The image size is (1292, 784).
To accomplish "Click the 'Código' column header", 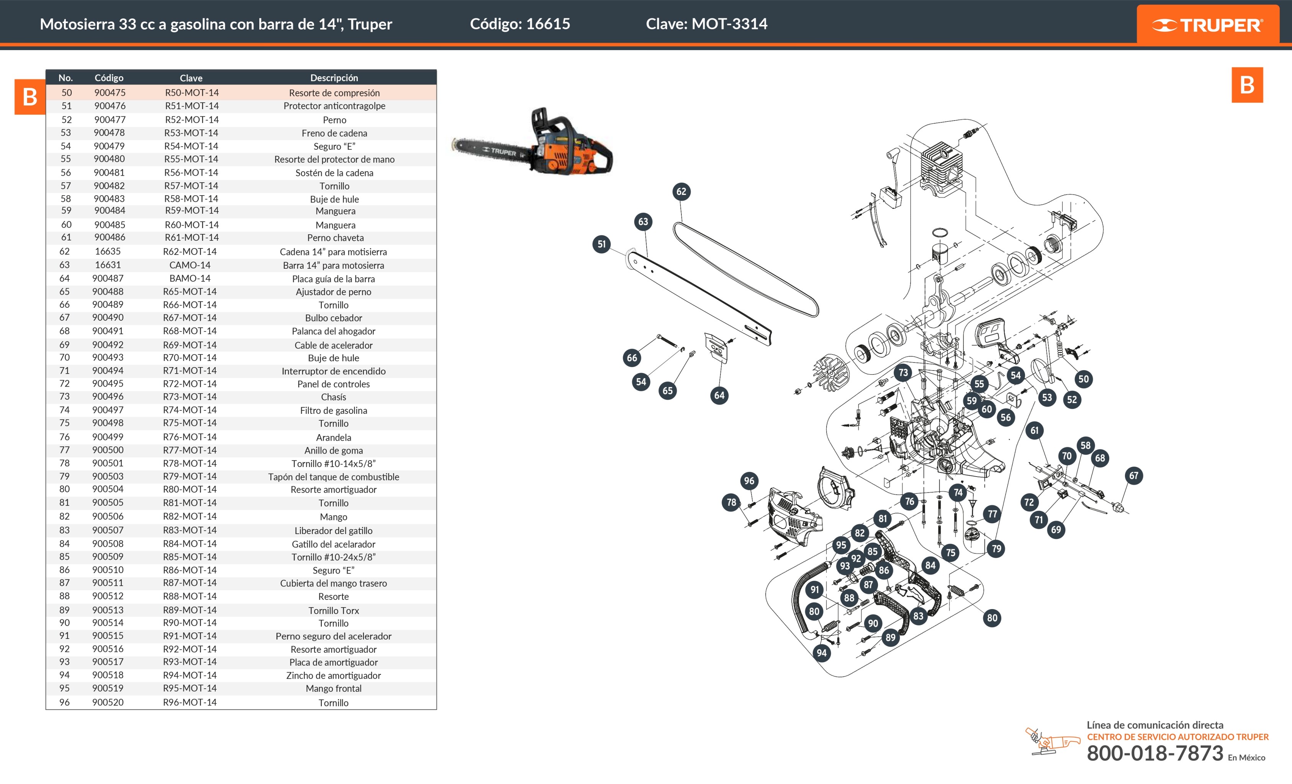I will click(109, 78).
